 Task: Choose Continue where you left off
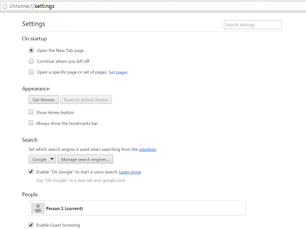click(31, 61)
